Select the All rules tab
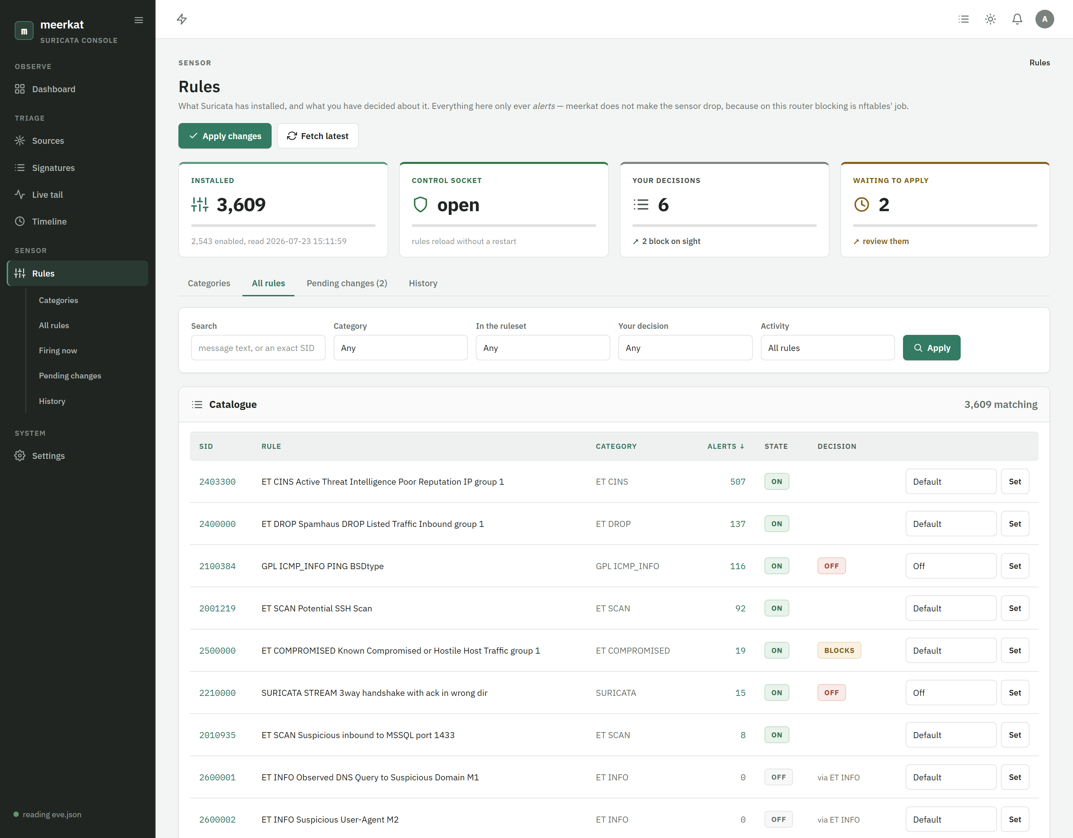The height and width of the screenshot is (838, 1073). point(268,283)
